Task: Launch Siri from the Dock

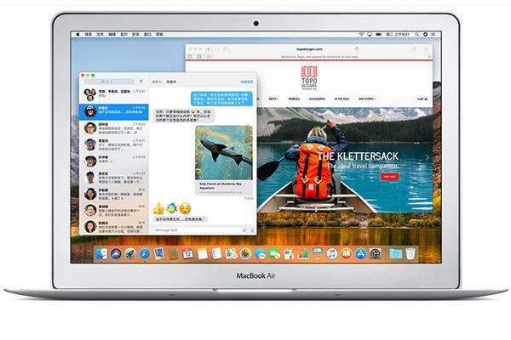Action: pyautogui.click(x=116, y=253)
